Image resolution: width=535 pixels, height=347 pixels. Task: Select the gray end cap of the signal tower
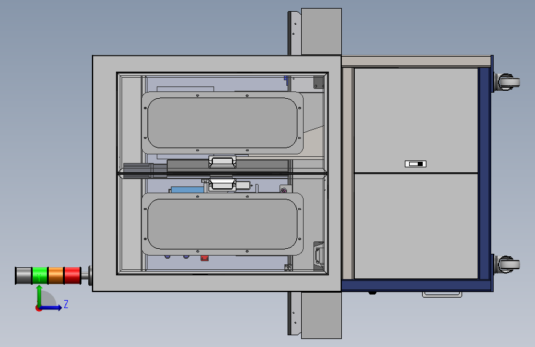pos(23,275)
